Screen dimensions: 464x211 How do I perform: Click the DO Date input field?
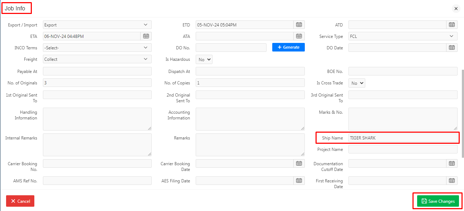(397, 48)
